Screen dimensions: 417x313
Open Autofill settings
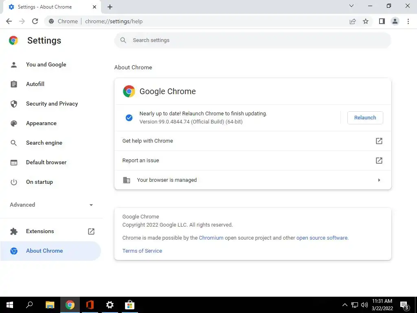[x=51, y=84]
